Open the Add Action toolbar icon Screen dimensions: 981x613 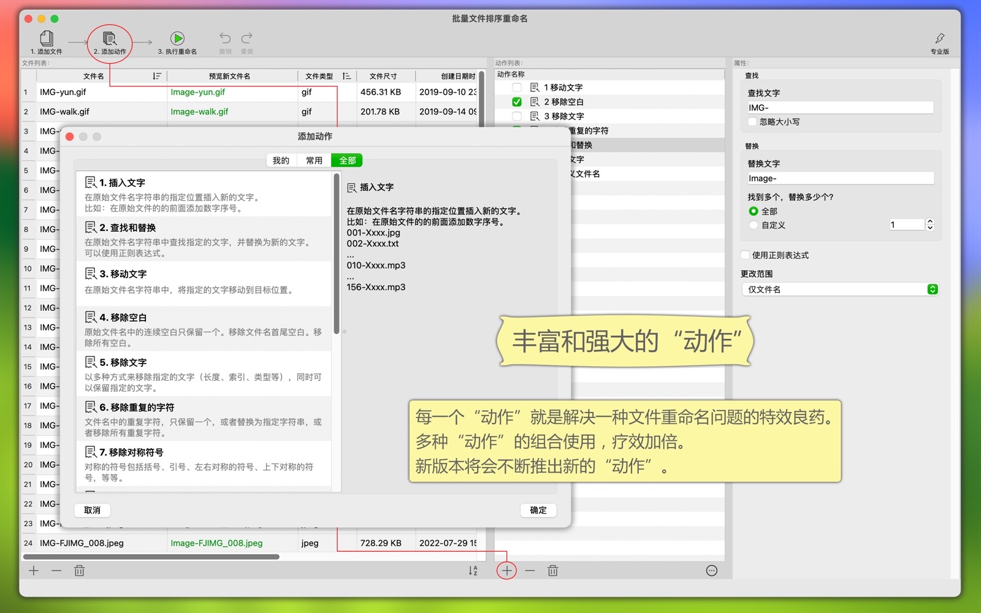click(x=110, y=39)
